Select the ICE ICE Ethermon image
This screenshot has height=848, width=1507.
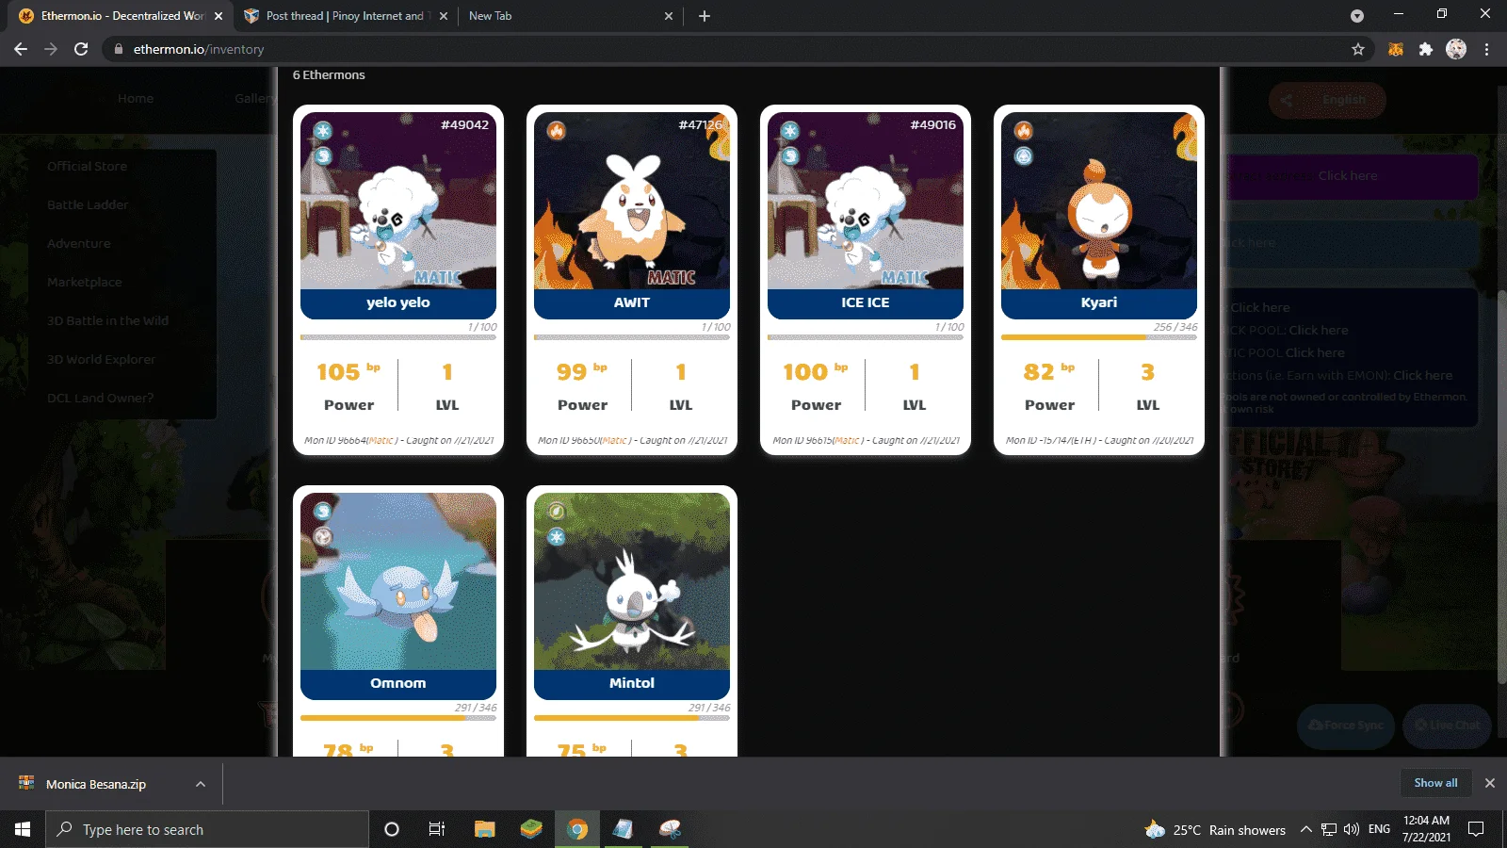866,201
